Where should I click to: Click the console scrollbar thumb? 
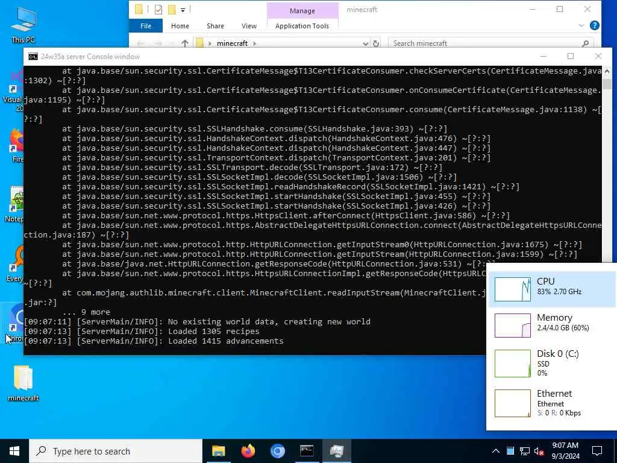click(x=607, y=84)
